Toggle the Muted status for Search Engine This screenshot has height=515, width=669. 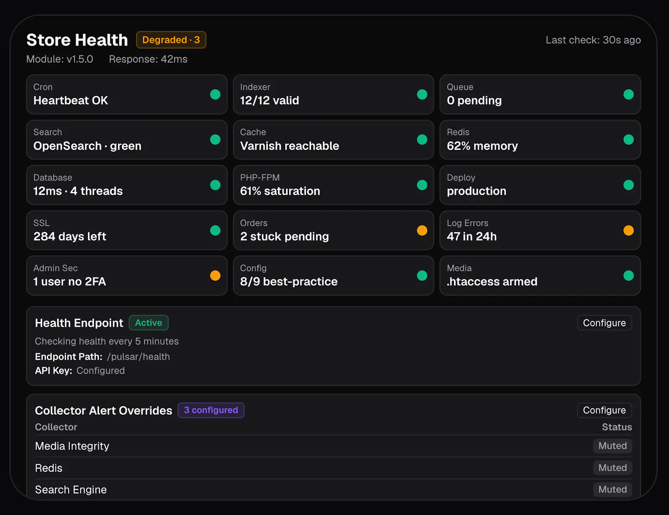pyautogui.click(x=612, y=490)
